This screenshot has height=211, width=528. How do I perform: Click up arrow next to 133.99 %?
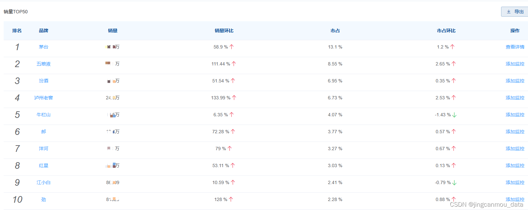[234, 98]
